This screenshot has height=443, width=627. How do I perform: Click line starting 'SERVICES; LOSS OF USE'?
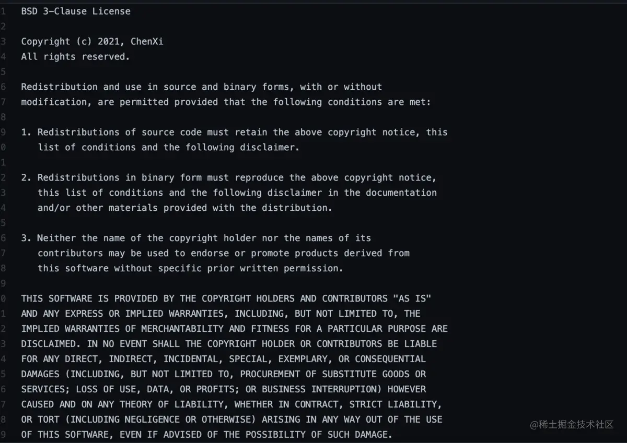(x=223, y=389)
